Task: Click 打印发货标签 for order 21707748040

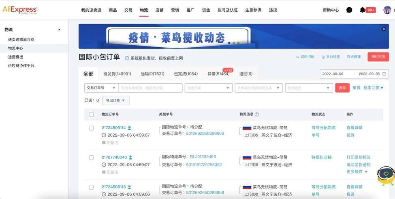Action: coord(359,157)
